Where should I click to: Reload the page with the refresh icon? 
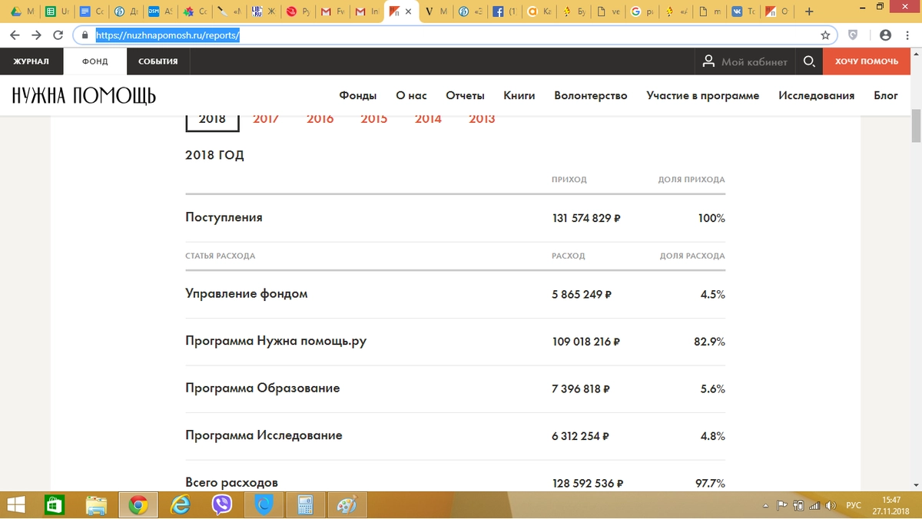click(58, 35)
